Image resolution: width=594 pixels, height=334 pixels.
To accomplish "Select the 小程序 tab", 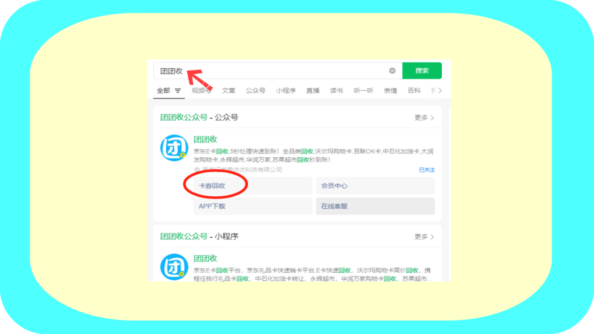I will coord(285,91).
